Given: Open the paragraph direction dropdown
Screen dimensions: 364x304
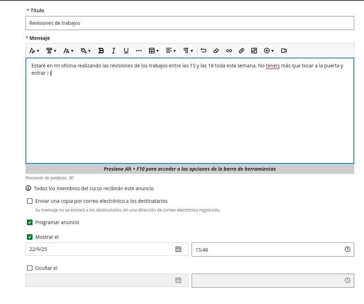Looking at the screenshot, I should [188, 51].
